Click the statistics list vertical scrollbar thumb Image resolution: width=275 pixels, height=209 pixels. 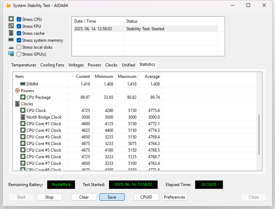[x=259, y=135]
